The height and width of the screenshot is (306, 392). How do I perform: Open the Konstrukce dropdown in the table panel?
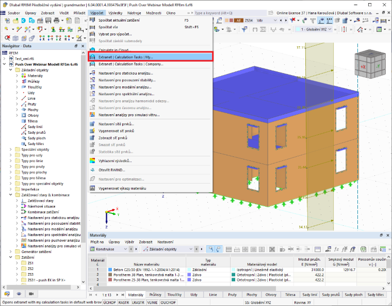[108, 249]
